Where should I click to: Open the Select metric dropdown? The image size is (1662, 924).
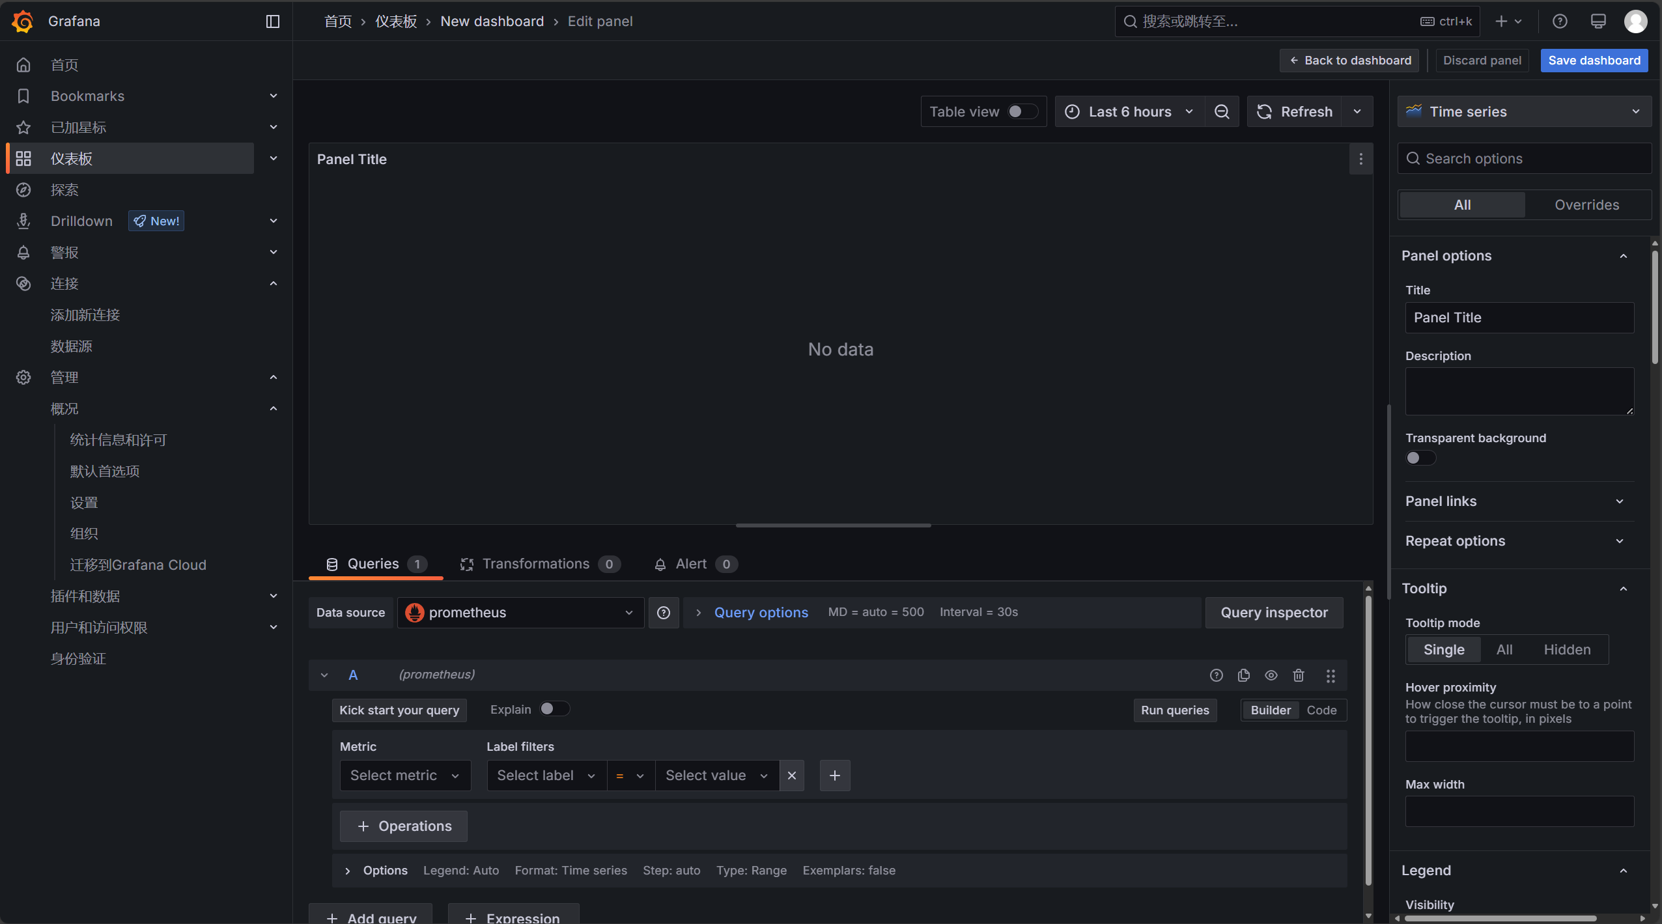click(405, 776)
